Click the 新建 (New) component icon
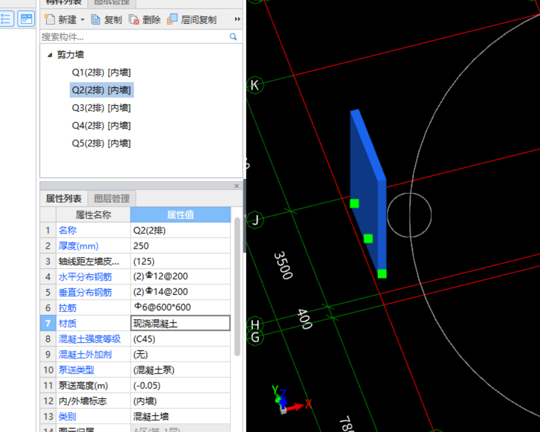 (x=50, y=20)
